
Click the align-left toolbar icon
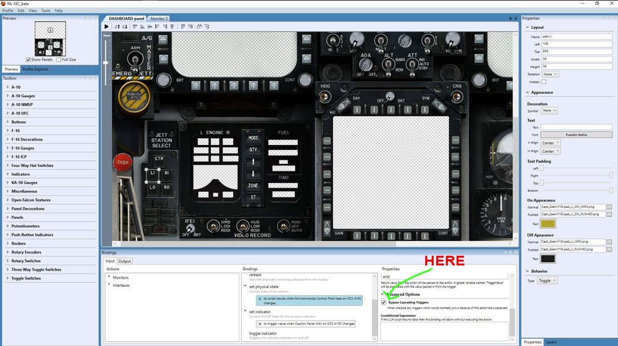157,27
